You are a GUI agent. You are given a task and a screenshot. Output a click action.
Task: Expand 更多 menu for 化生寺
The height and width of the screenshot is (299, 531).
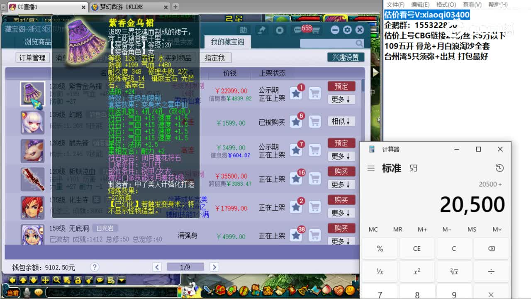(x=341, y=213)
